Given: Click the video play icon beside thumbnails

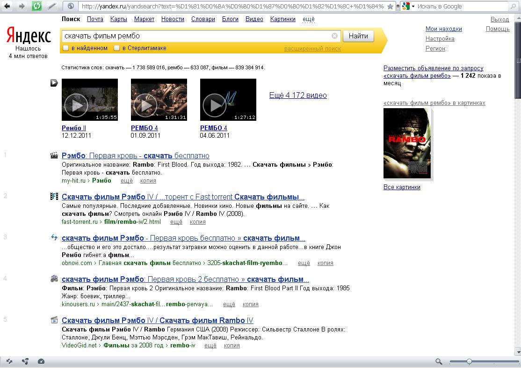Looking at the screenshot, I should (54, 82).
